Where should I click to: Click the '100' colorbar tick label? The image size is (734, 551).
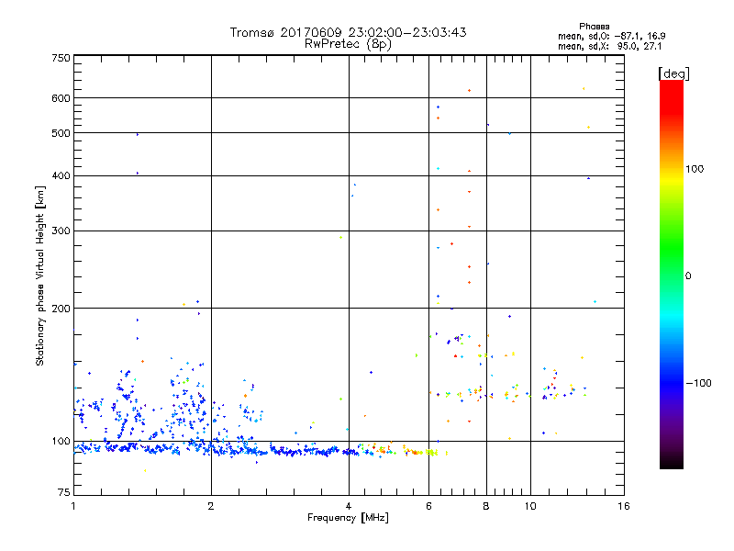[x=695, y=169]
